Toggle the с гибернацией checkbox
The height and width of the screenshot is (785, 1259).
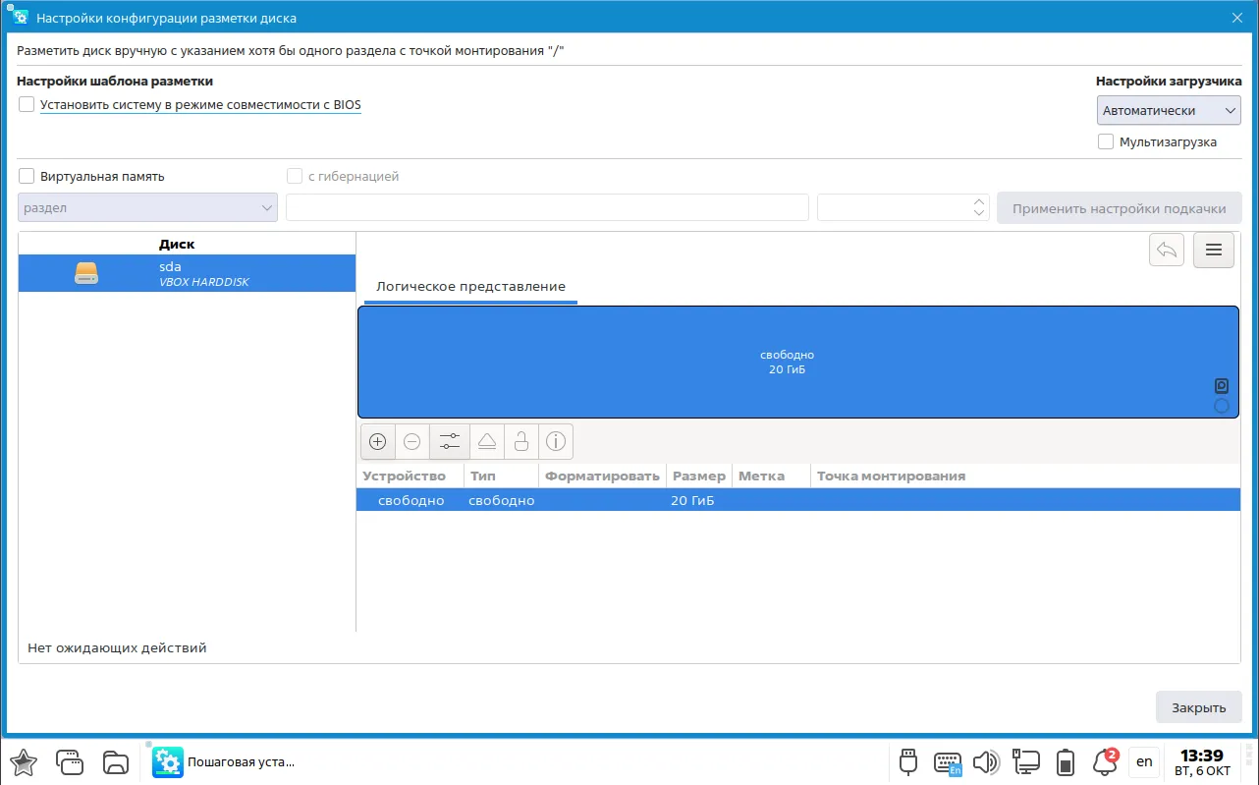(295, 177)
